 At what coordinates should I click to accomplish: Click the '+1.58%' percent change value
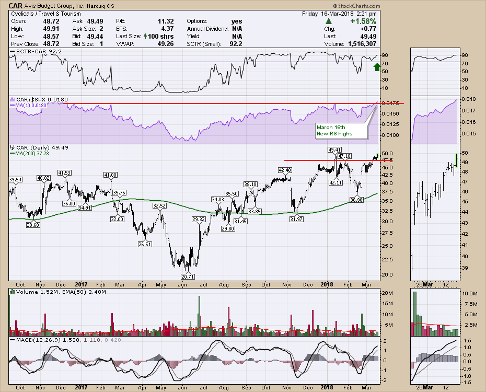point(363,21)
